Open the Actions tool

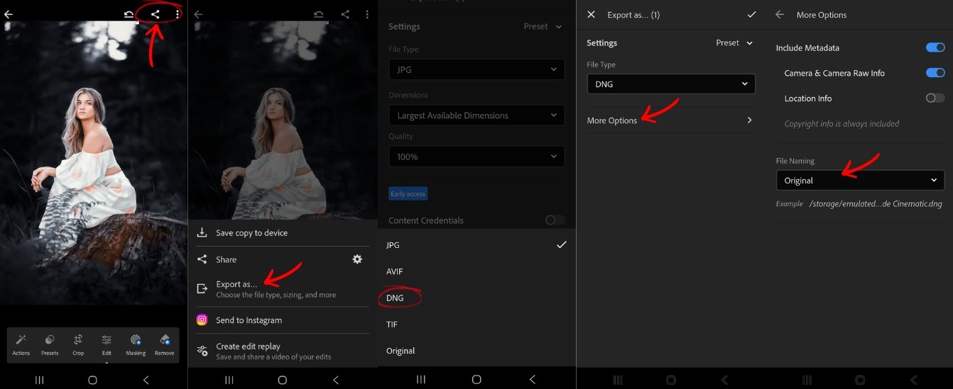point(21,344)
